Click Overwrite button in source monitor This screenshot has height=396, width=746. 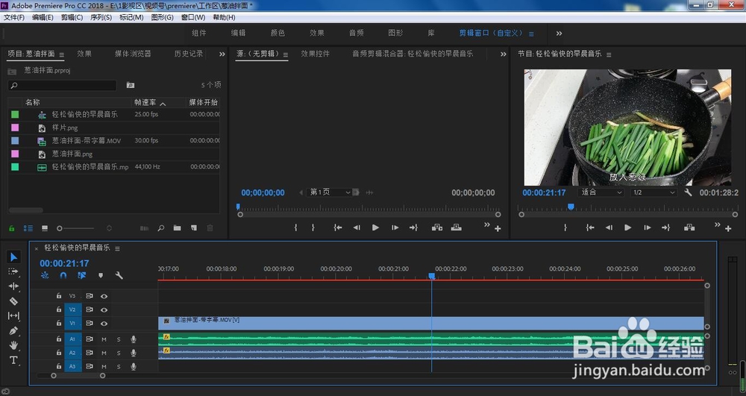[x=457, y=227]
